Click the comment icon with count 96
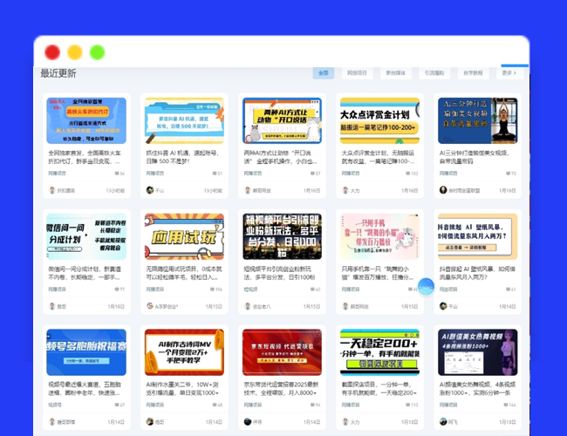This screenshot has height=436, width=567. pos(313,405)
